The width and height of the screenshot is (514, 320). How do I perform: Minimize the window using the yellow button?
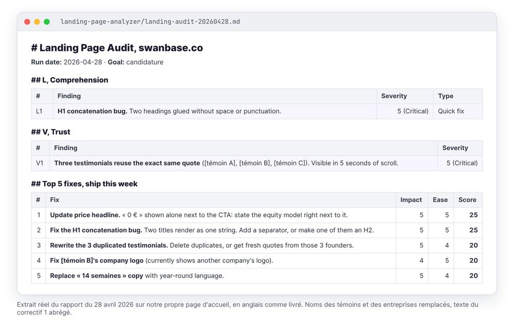point(37,22)
